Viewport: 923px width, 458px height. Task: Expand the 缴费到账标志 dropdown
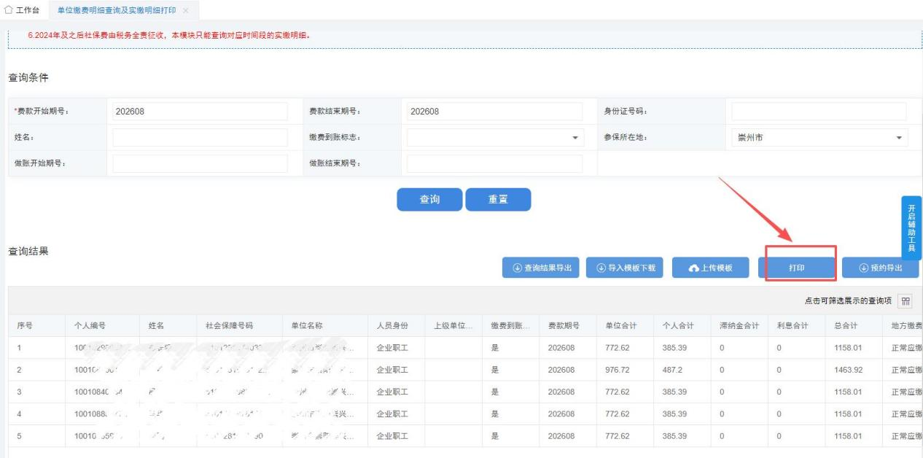[495, 137]
